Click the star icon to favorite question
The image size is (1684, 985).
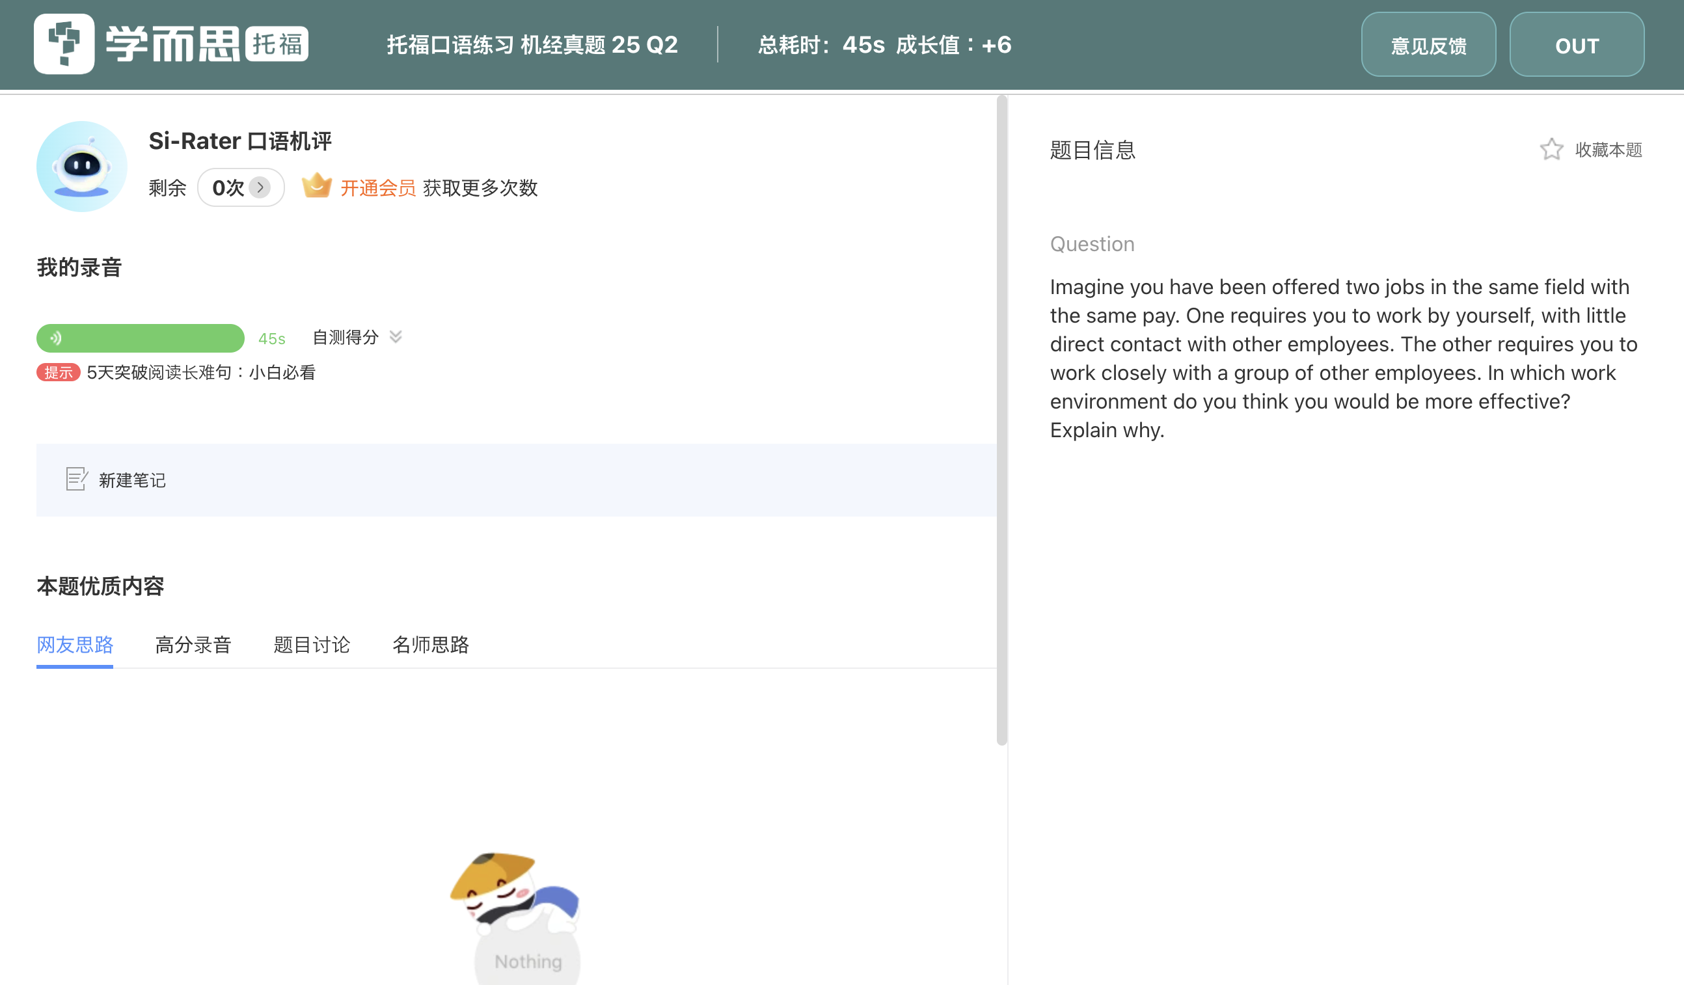[x=1551, y=149]
